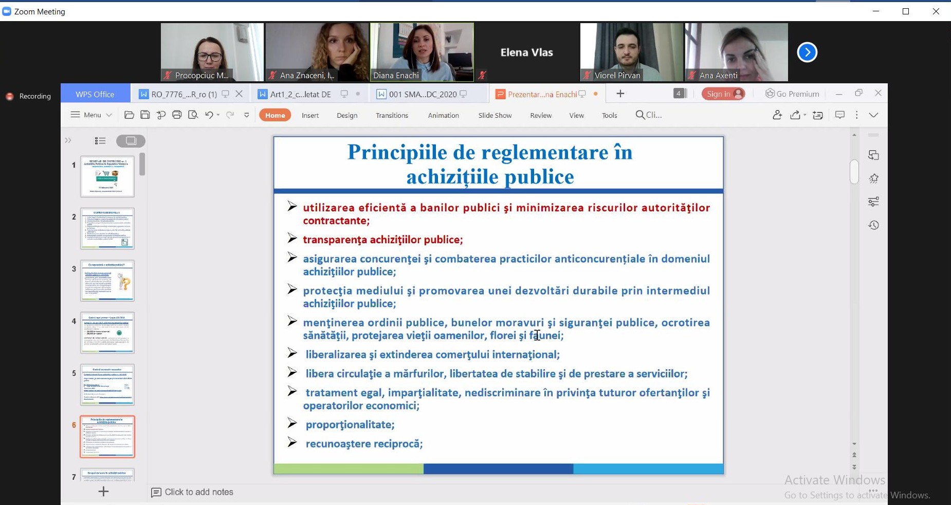The height and width of the screenshot is (505, 951).
Task: Open the Insert ribbon tab
Action: coord(310,115)
